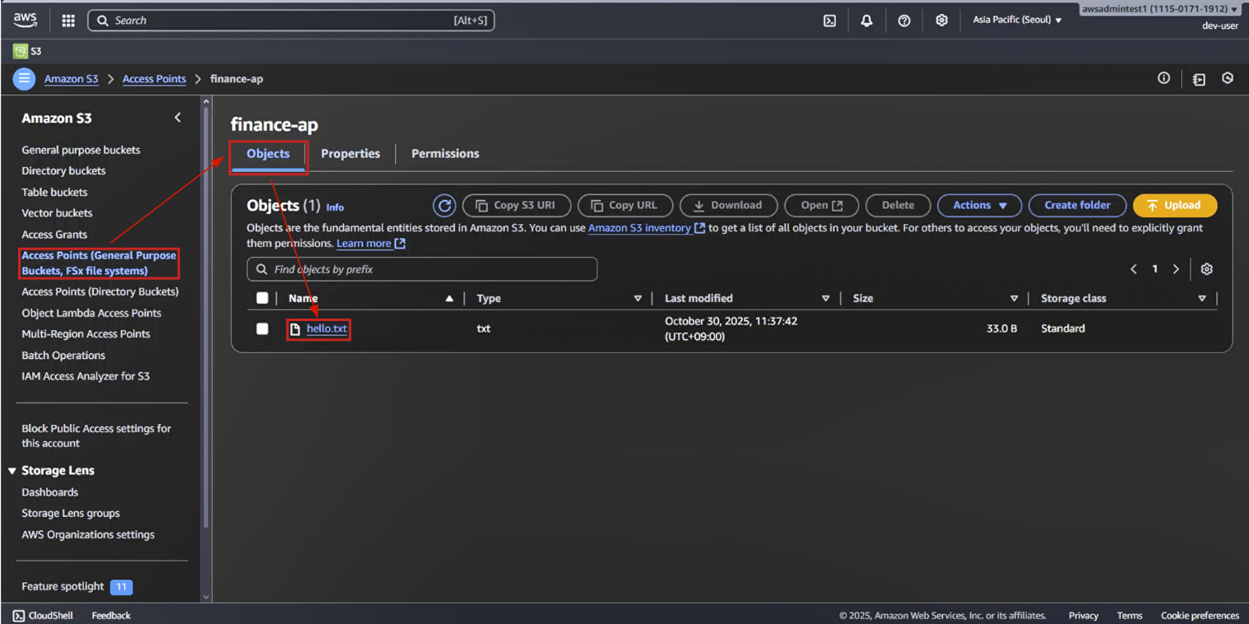Sort objects by Last modified column
Image resolution: width=1249 pixels, height=624 pixels.
[x=825, y=299]
